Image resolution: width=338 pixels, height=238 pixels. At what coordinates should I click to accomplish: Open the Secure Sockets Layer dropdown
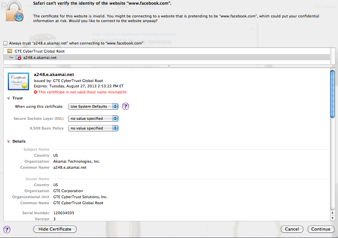(x=93, y=118)
